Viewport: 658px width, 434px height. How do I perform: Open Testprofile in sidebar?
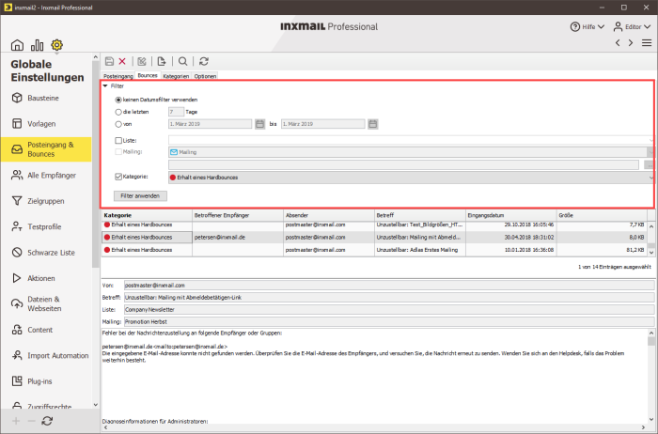point(46,226)
